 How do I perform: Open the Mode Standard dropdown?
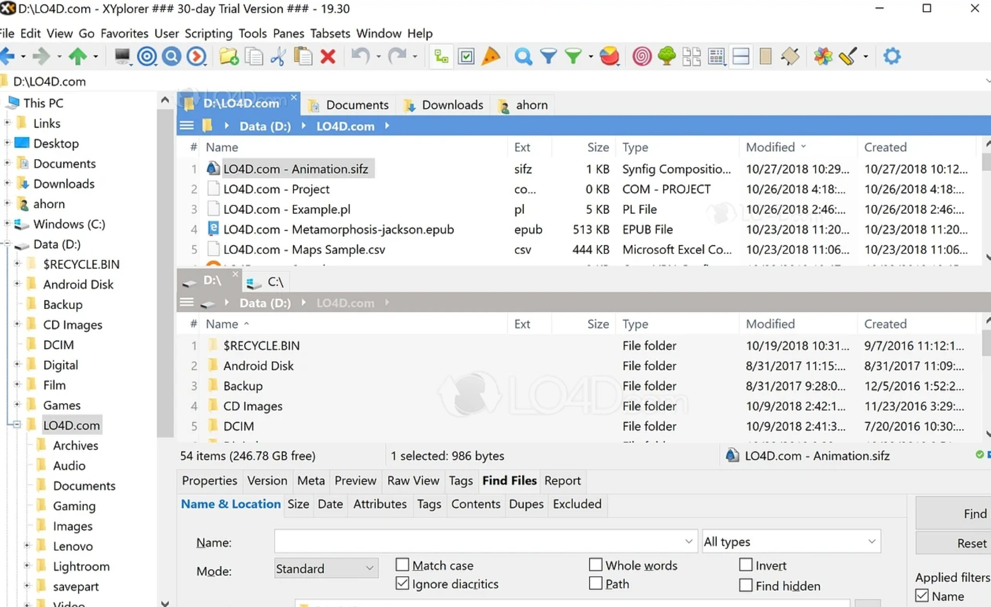[x=326, y=568]
